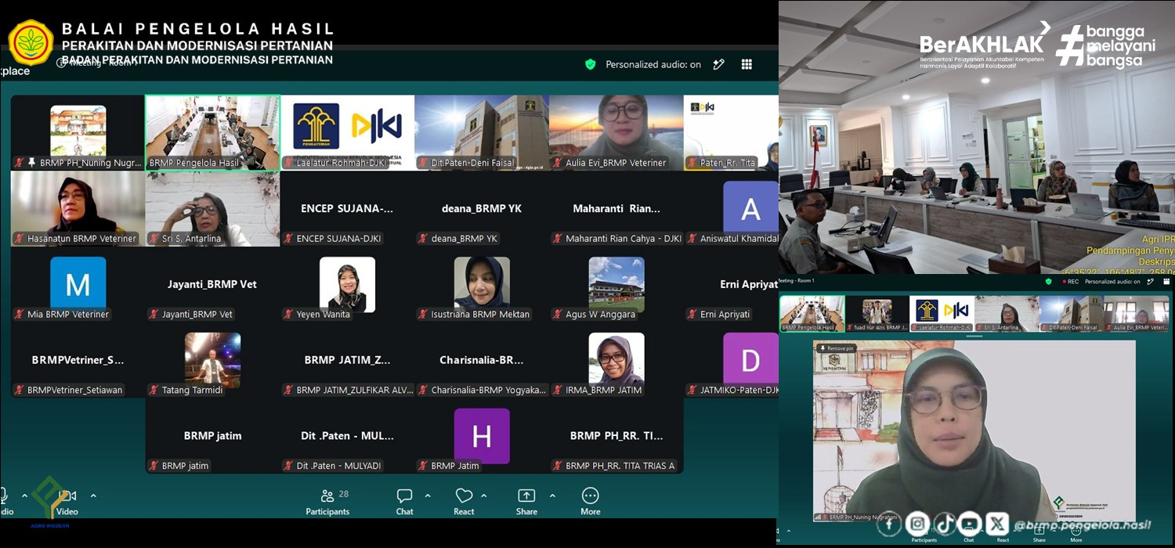Screen dimensions: 1175x548
Task: Click the annotate pen icon in main window
Action: click(x=718, y=64)
